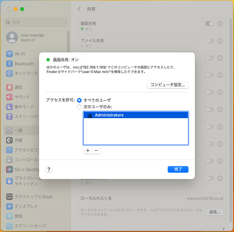
Task: Open the Siri と Spotlight icon
Action: pyautogui.click(x=9, y=169)
